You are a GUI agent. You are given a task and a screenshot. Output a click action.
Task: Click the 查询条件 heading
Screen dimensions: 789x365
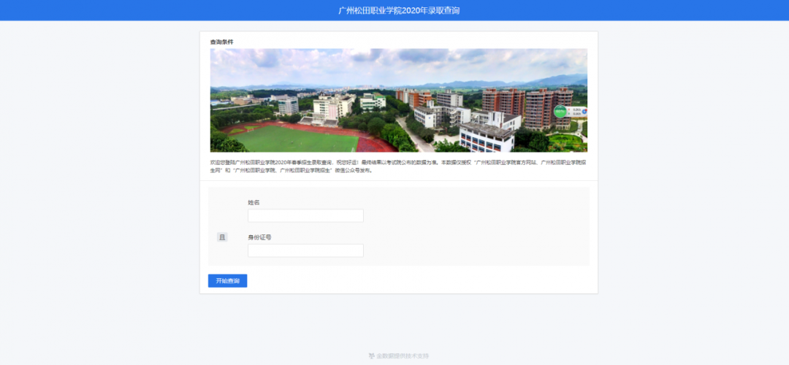[x=222, y=42]
